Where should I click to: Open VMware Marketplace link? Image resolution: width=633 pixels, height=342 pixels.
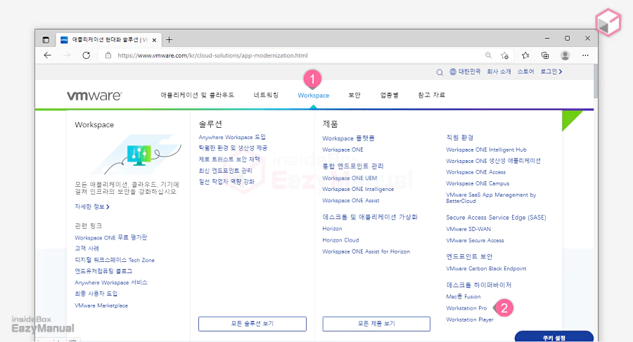click(101, 305)
